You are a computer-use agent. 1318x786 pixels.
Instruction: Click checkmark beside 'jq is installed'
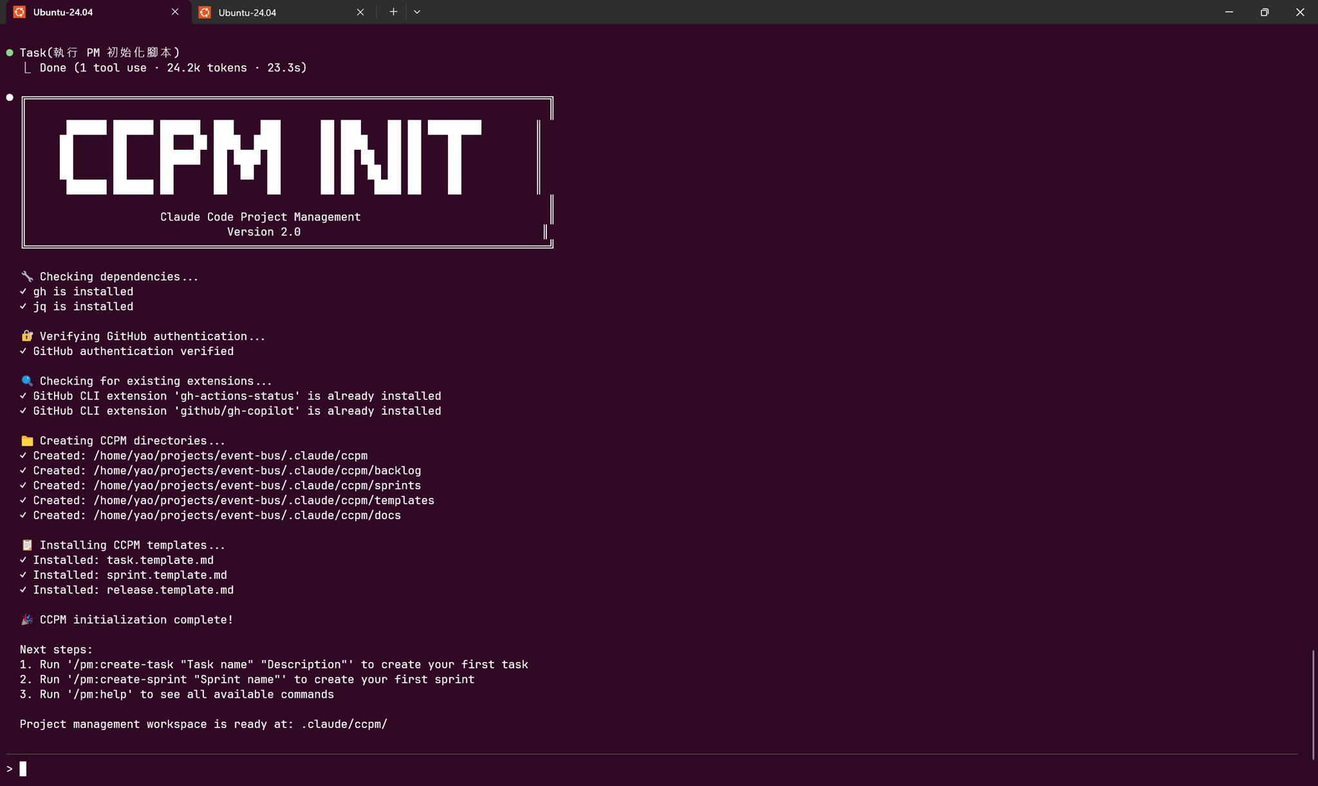23,306
